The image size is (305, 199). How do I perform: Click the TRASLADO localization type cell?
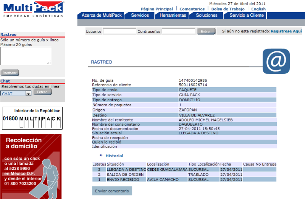pyautogui.click(x=204, y=175)
